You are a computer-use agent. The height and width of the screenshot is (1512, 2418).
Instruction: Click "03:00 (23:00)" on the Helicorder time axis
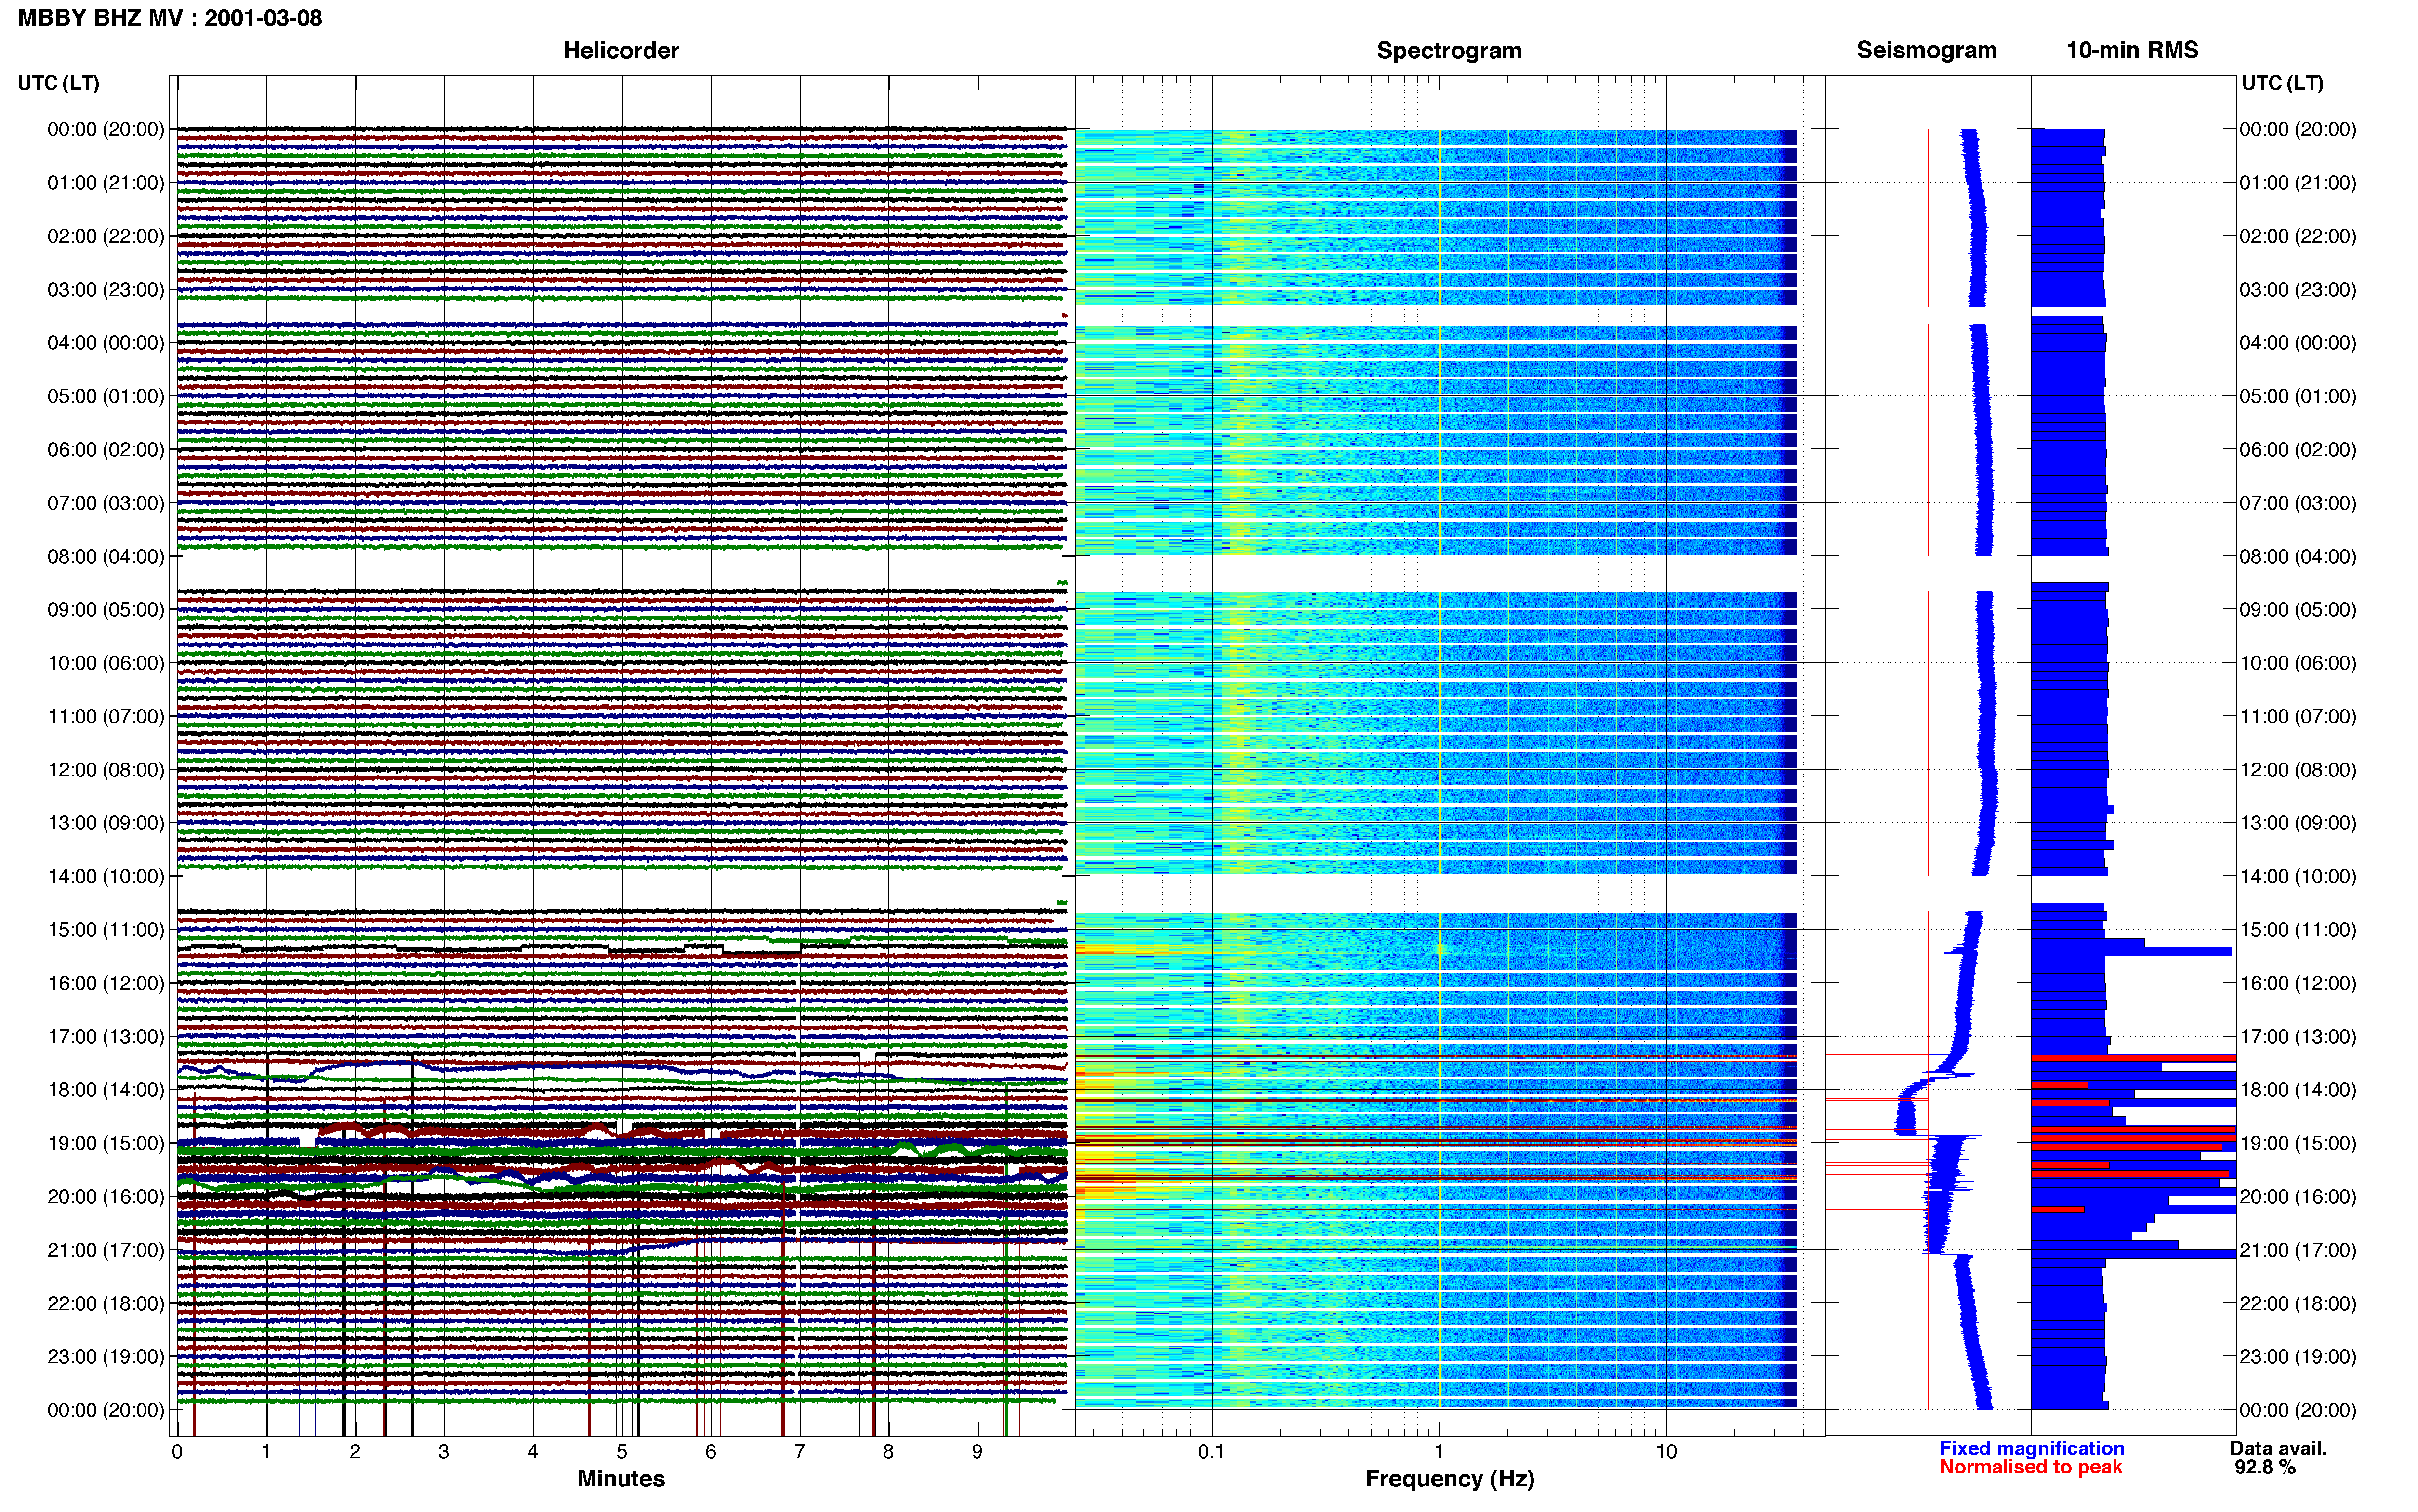[x=106, y=290]
